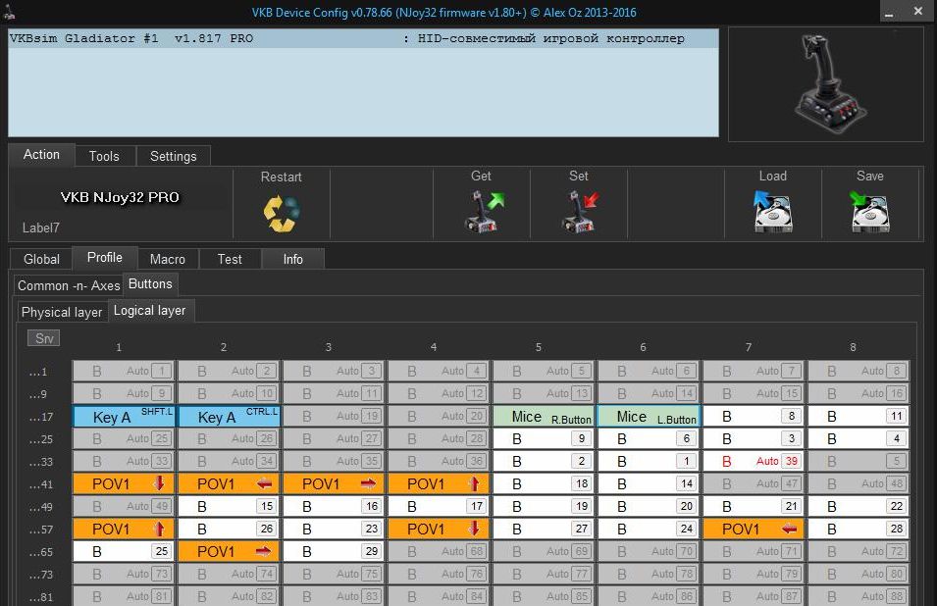Click the Load from disk icon
Screen dimensions: 937x606
[x=773, y=212]
